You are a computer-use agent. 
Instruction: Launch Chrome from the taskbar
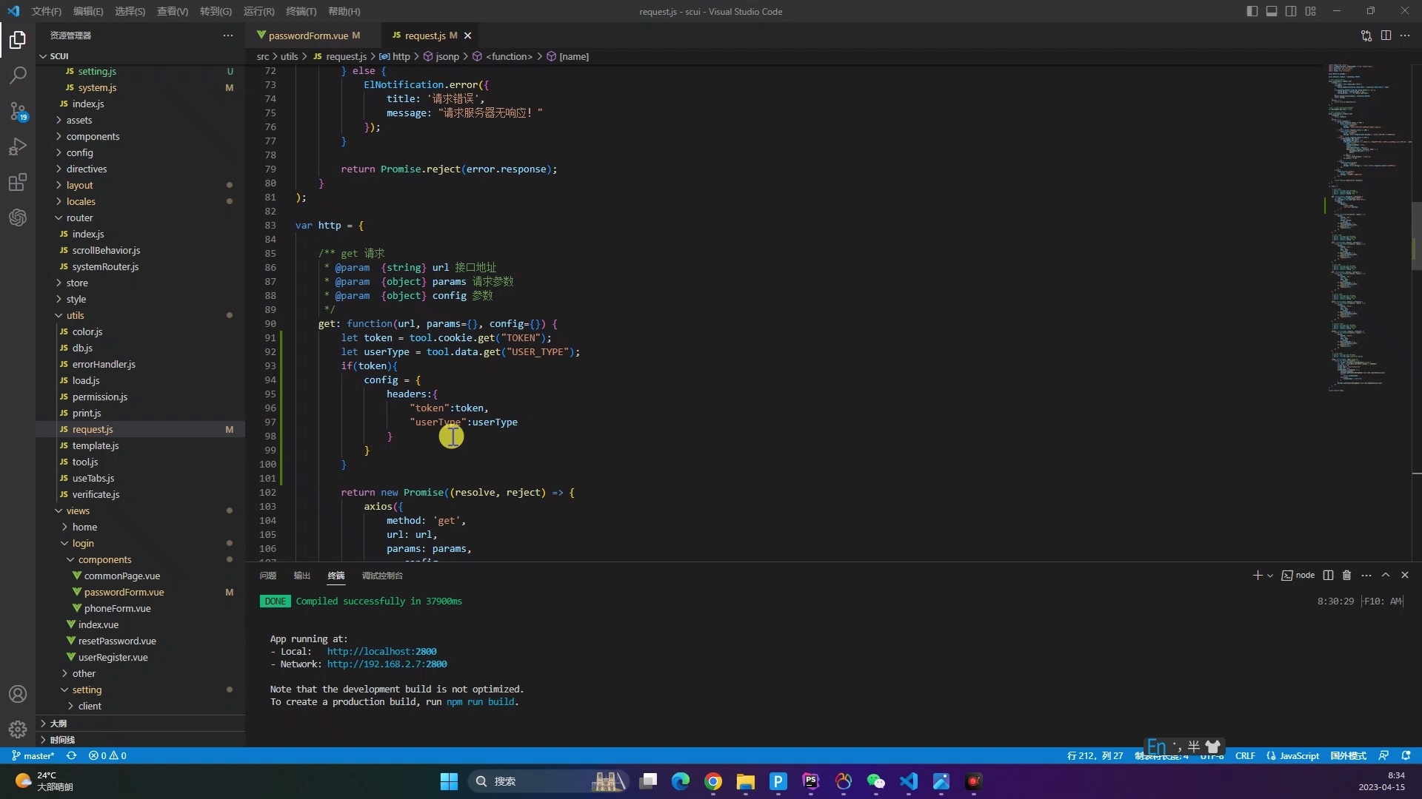point(712,781)
